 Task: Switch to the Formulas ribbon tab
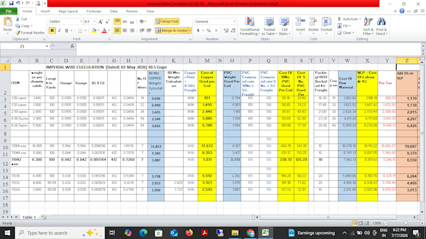coord(94,11)
